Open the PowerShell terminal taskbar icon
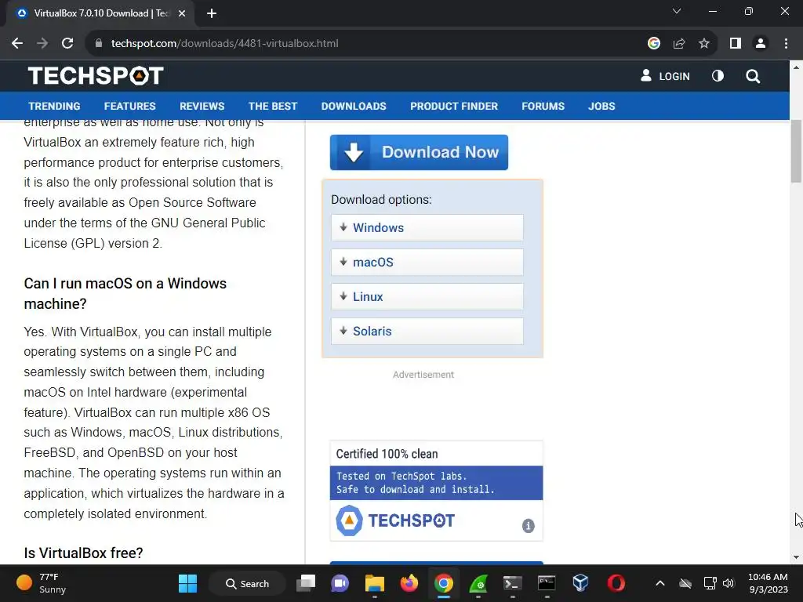The width and height of the screenshot is (803, 602). (x=512, y=583)
